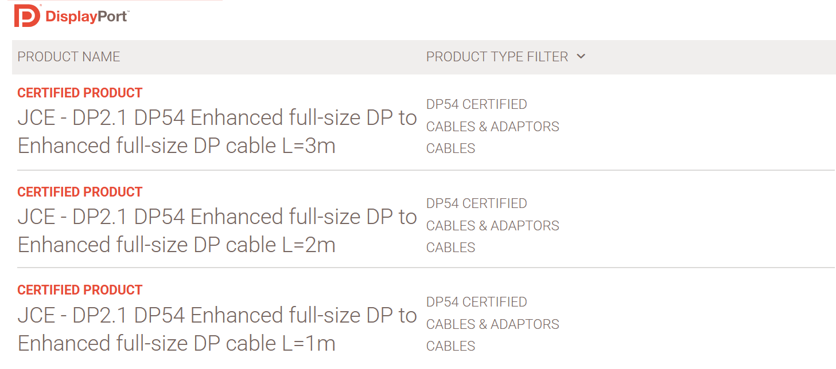Click Certified Product label above L=1m cable
The width and height of the screenshot is (836, 369).
coord(80,290)
